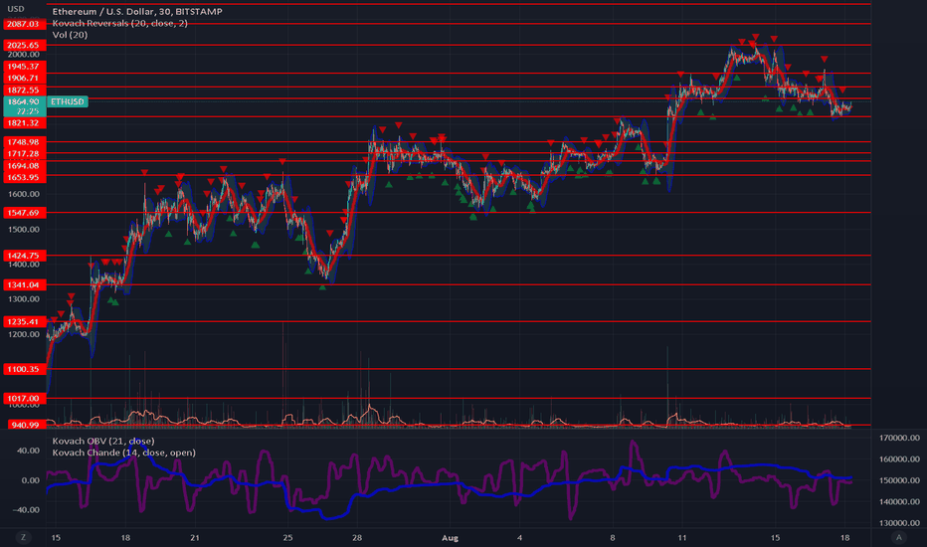Viewport: 927px width, 547px height.
Task: Click the 28 date on time axis
Action: (357, 537)
